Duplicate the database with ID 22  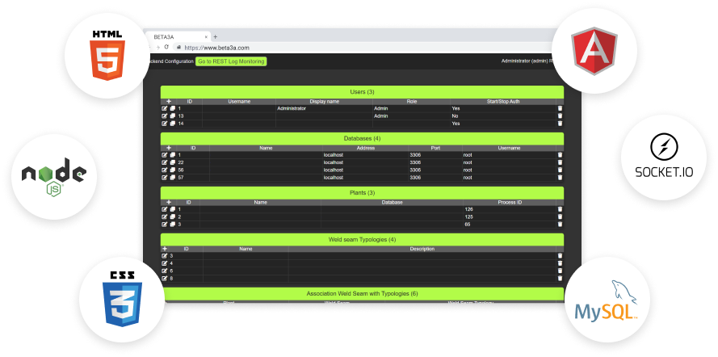[173, 162]
